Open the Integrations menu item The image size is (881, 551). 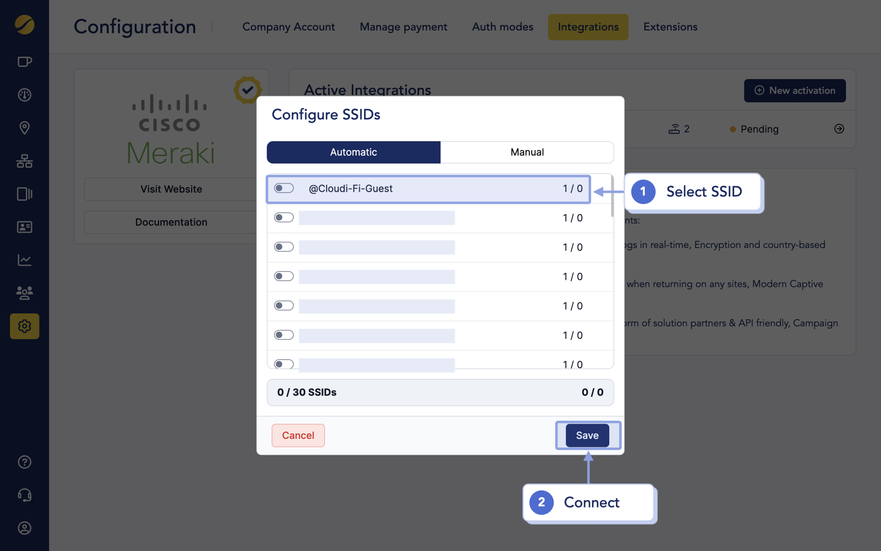tap(588, 27)
